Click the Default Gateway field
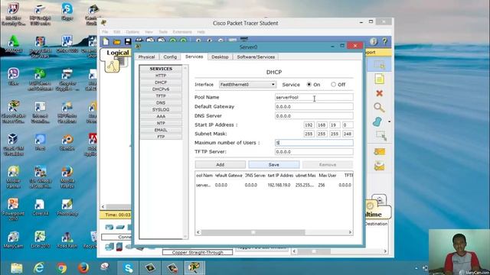490x275 pixels. click(314, 107)
